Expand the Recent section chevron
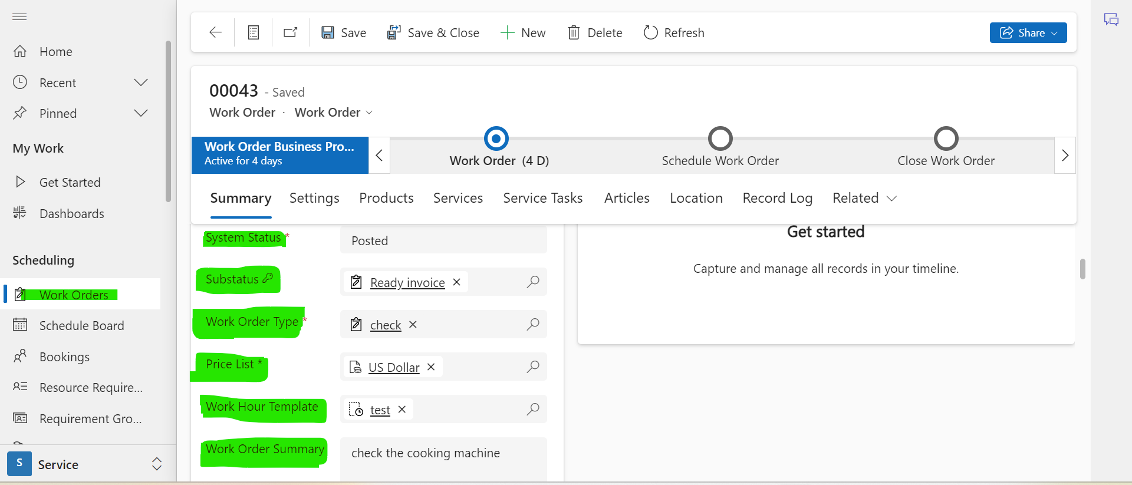The height and width of the screenshot is (485, 1132). coord(141,83)
